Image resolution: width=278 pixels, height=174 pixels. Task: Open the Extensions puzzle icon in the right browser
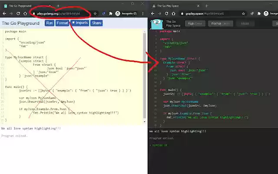pos(259,13)
